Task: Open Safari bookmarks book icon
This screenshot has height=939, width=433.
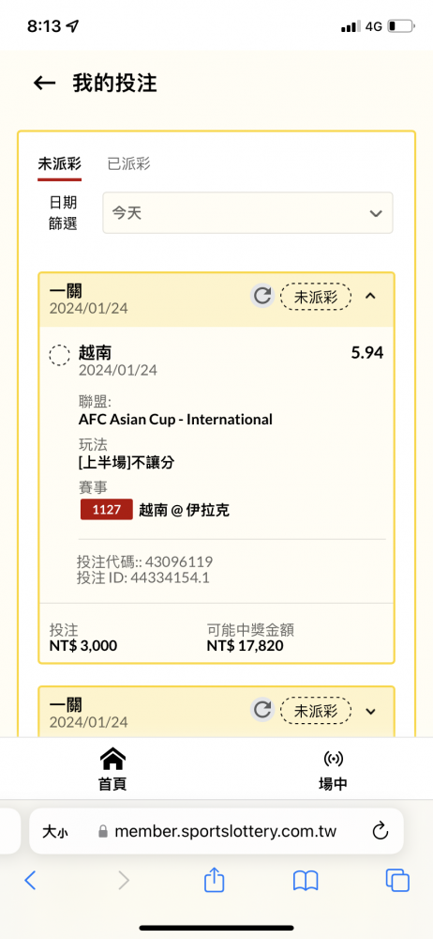Action: [305, 881]
